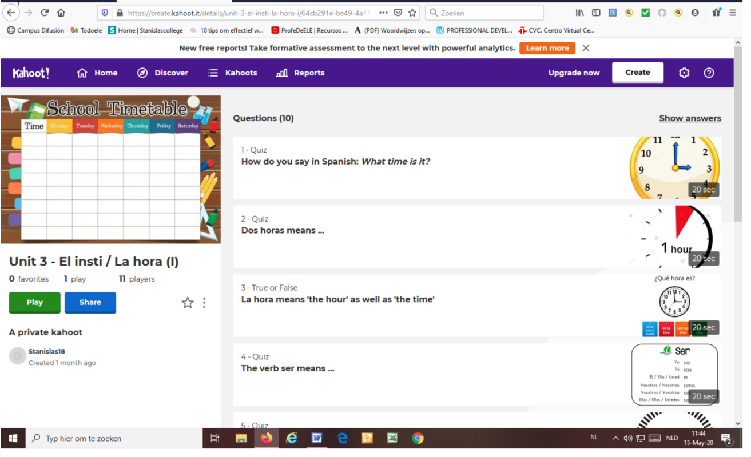
Task: Open the Firefox account avatar icon
Action: pyautogui.click(x=695, y=13)
